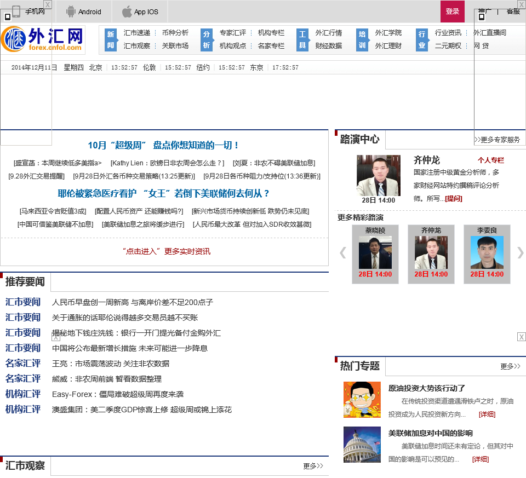Screen dimensions: 526x478
Task: Click the red 登录 login button
Action: [452, 11]
